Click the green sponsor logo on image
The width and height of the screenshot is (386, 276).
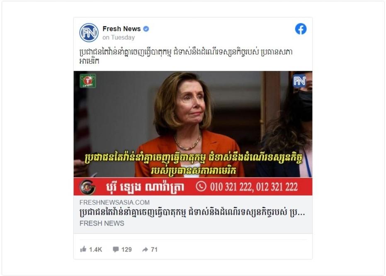tap(87, 81)
